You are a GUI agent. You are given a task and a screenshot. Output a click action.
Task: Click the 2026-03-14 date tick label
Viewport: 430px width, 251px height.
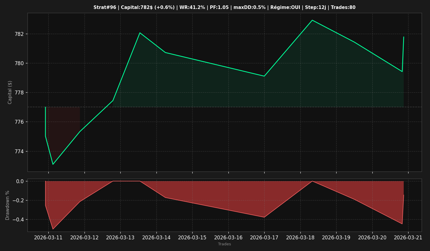[156, 238]
